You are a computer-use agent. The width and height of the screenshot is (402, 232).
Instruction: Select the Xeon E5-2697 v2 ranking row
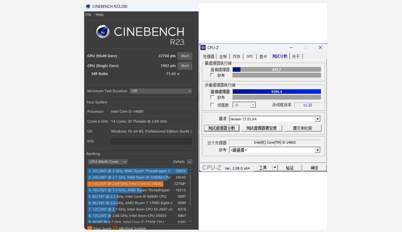[137, 209]
